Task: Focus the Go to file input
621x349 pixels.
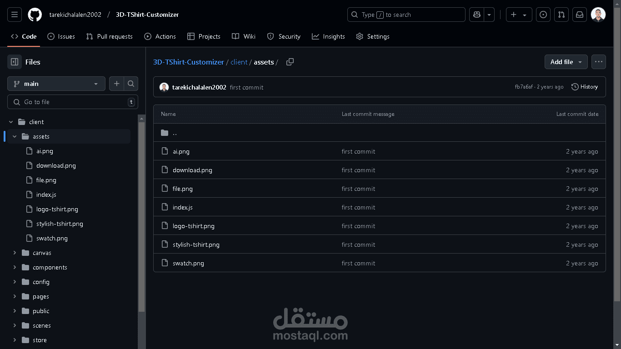Action: (x=73, y=102)
